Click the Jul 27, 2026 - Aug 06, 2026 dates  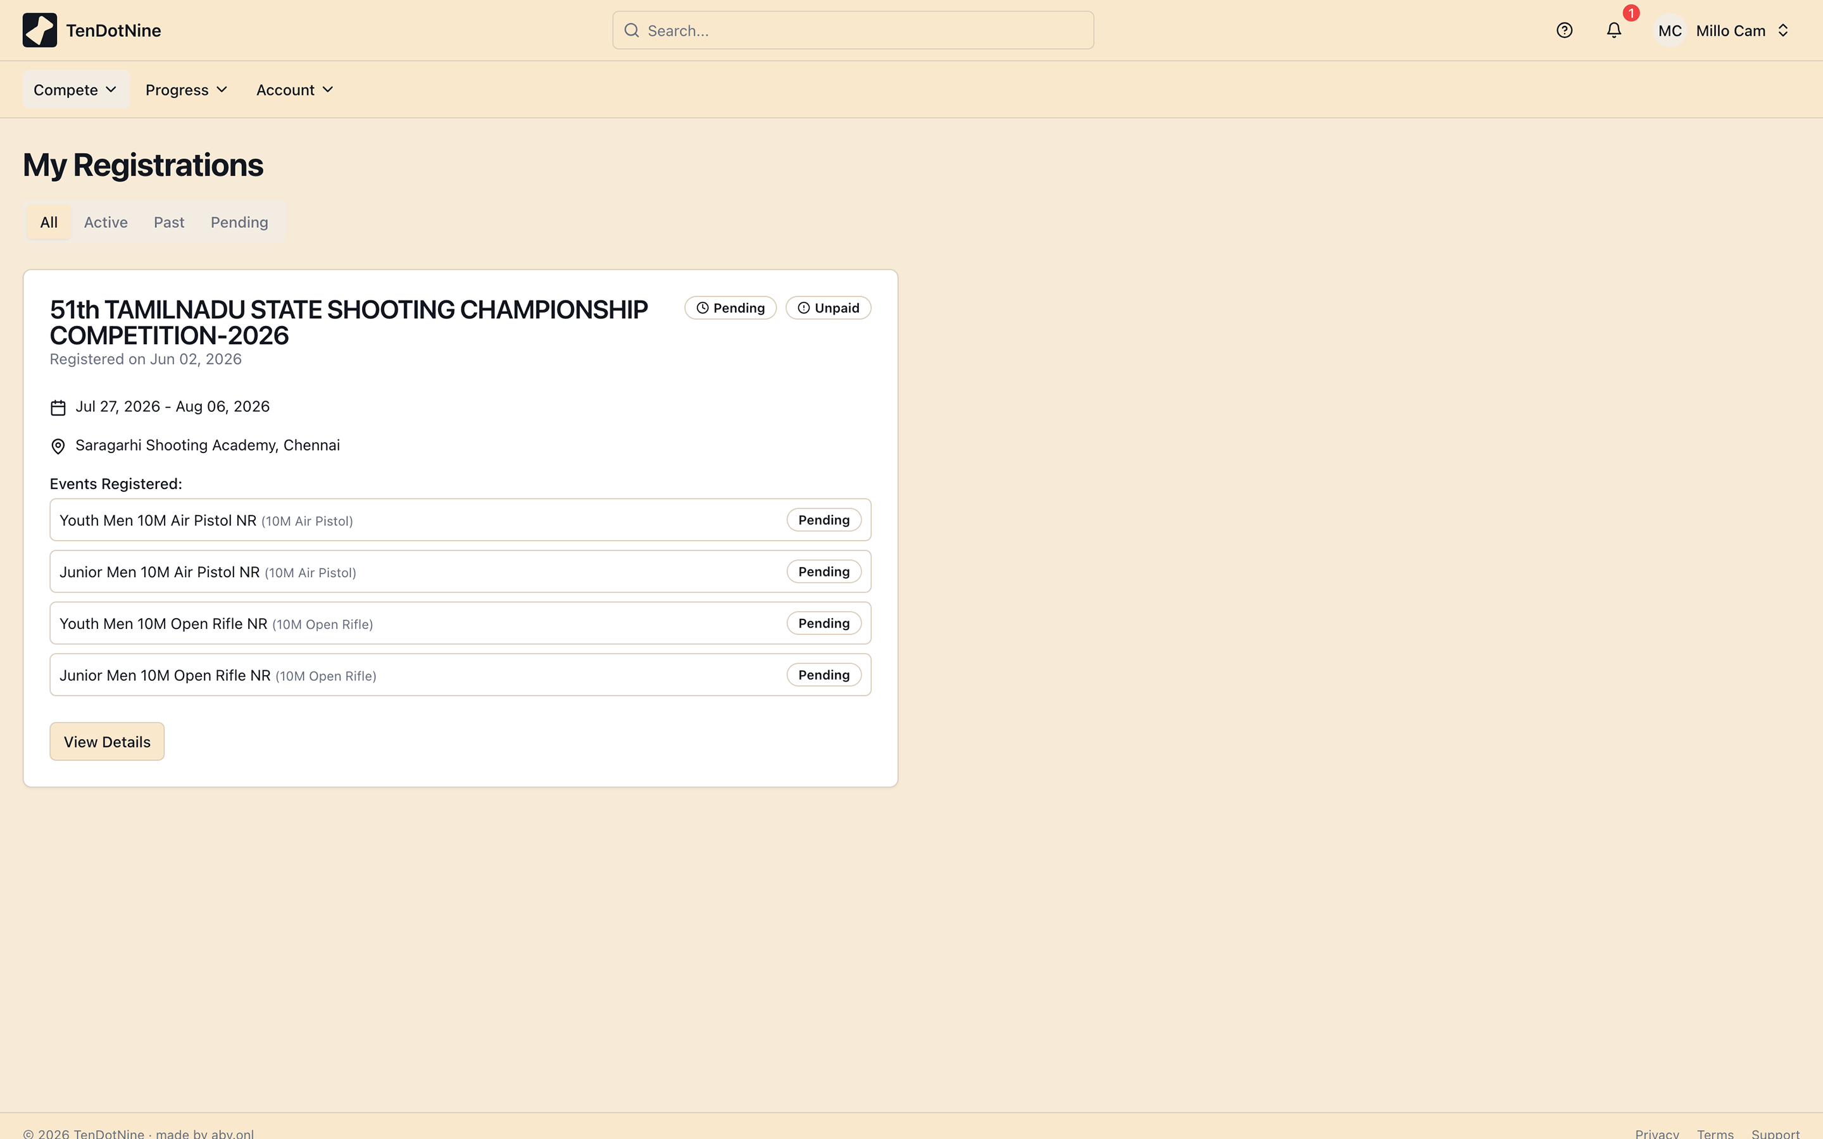(173, 407)
